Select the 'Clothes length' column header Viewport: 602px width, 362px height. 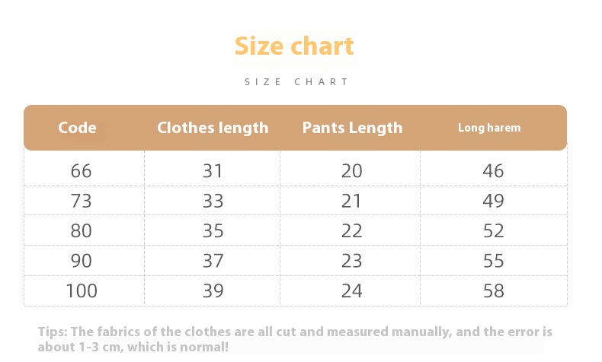(x=213, y=128)
